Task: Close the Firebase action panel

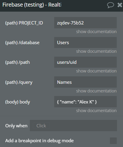Action: tap(120, 5)
